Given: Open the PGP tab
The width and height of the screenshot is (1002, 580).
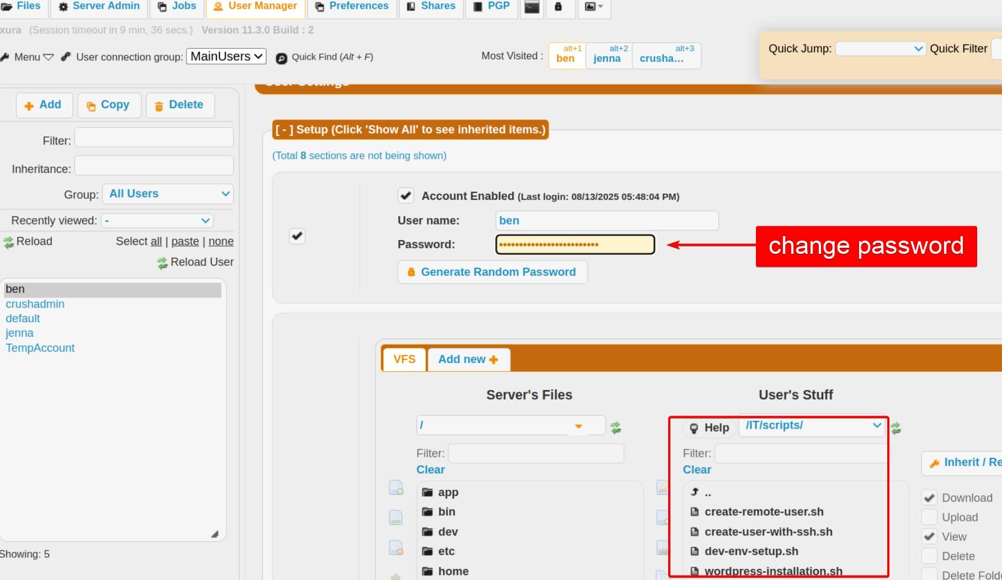Looking at the screenshot, I should (x=492, y=6).
